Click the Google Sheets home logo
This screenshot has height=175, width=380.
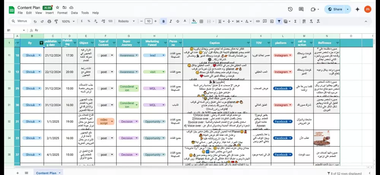tap(12, 10)
